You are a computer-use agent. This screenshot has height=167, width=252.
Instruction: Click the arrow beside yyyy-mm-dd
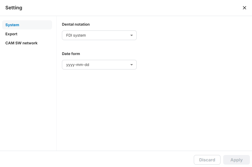[x=131, y=65]
